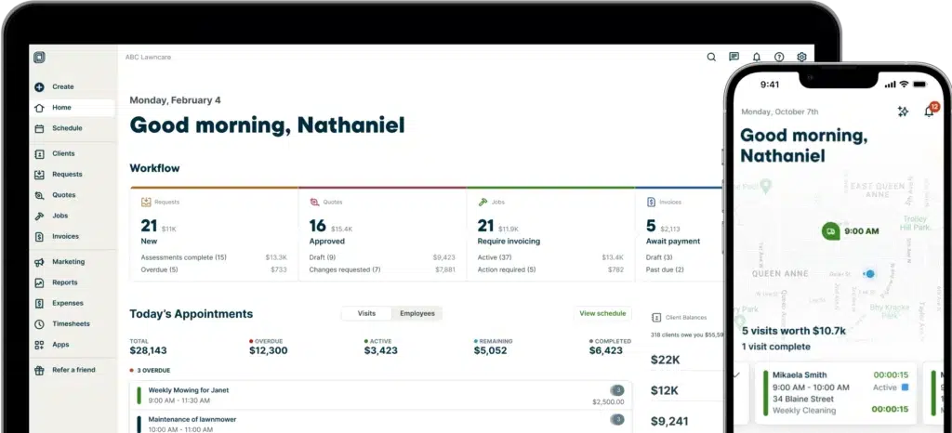Image resolution: width=952 pixels, height=433 pixels.
Task: Go to Clients in the sidebar
Action: (x=39, y=153)
